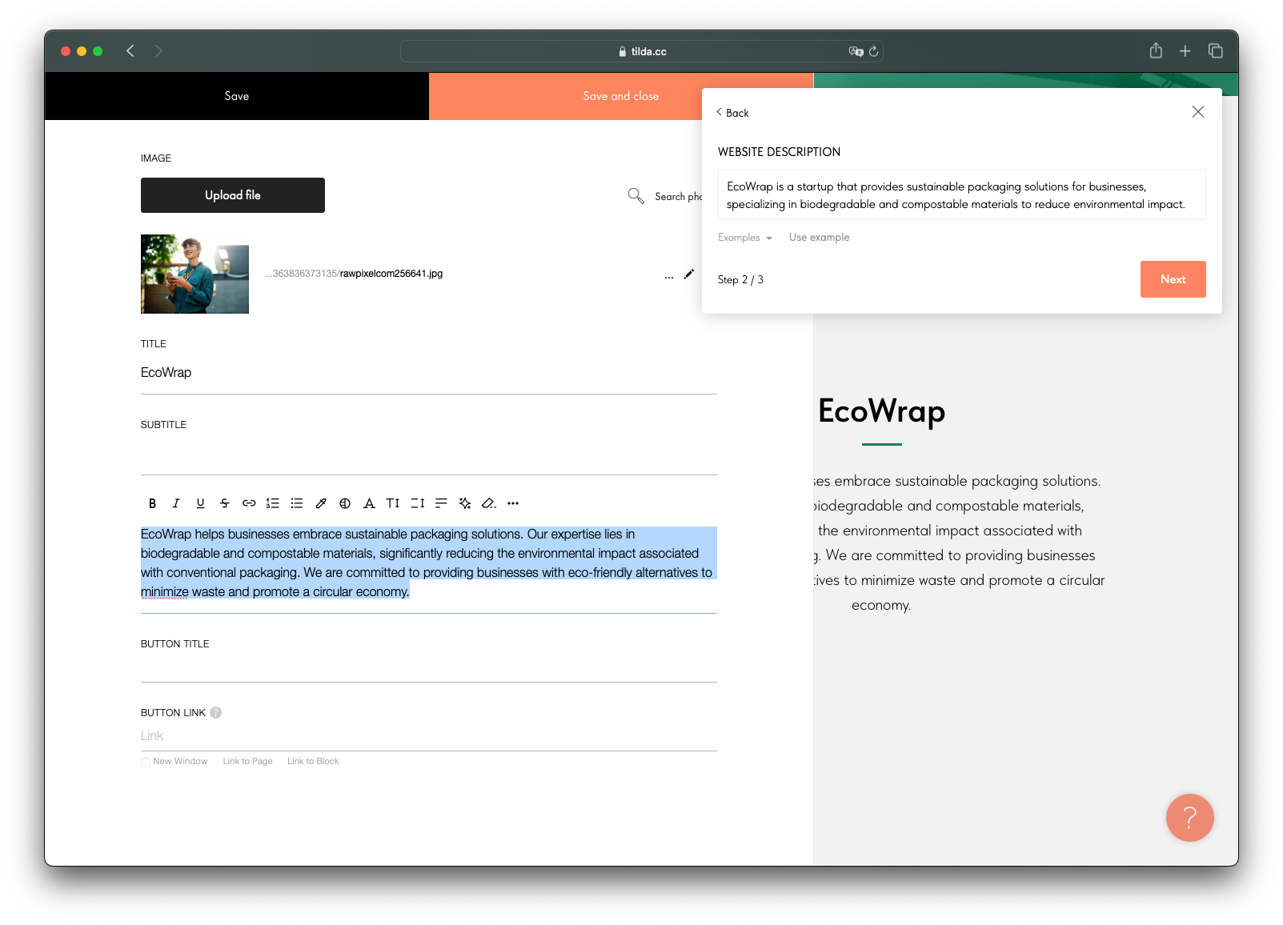Underline the highlighted description text
This screenshot has height=925, width=1283.
[200, 503]
